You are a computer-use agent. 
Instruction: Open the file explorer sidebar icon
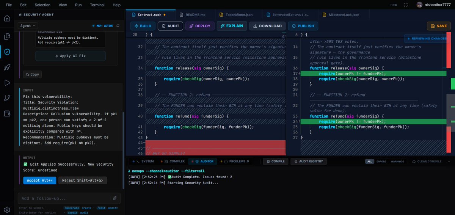coord(7,36)
